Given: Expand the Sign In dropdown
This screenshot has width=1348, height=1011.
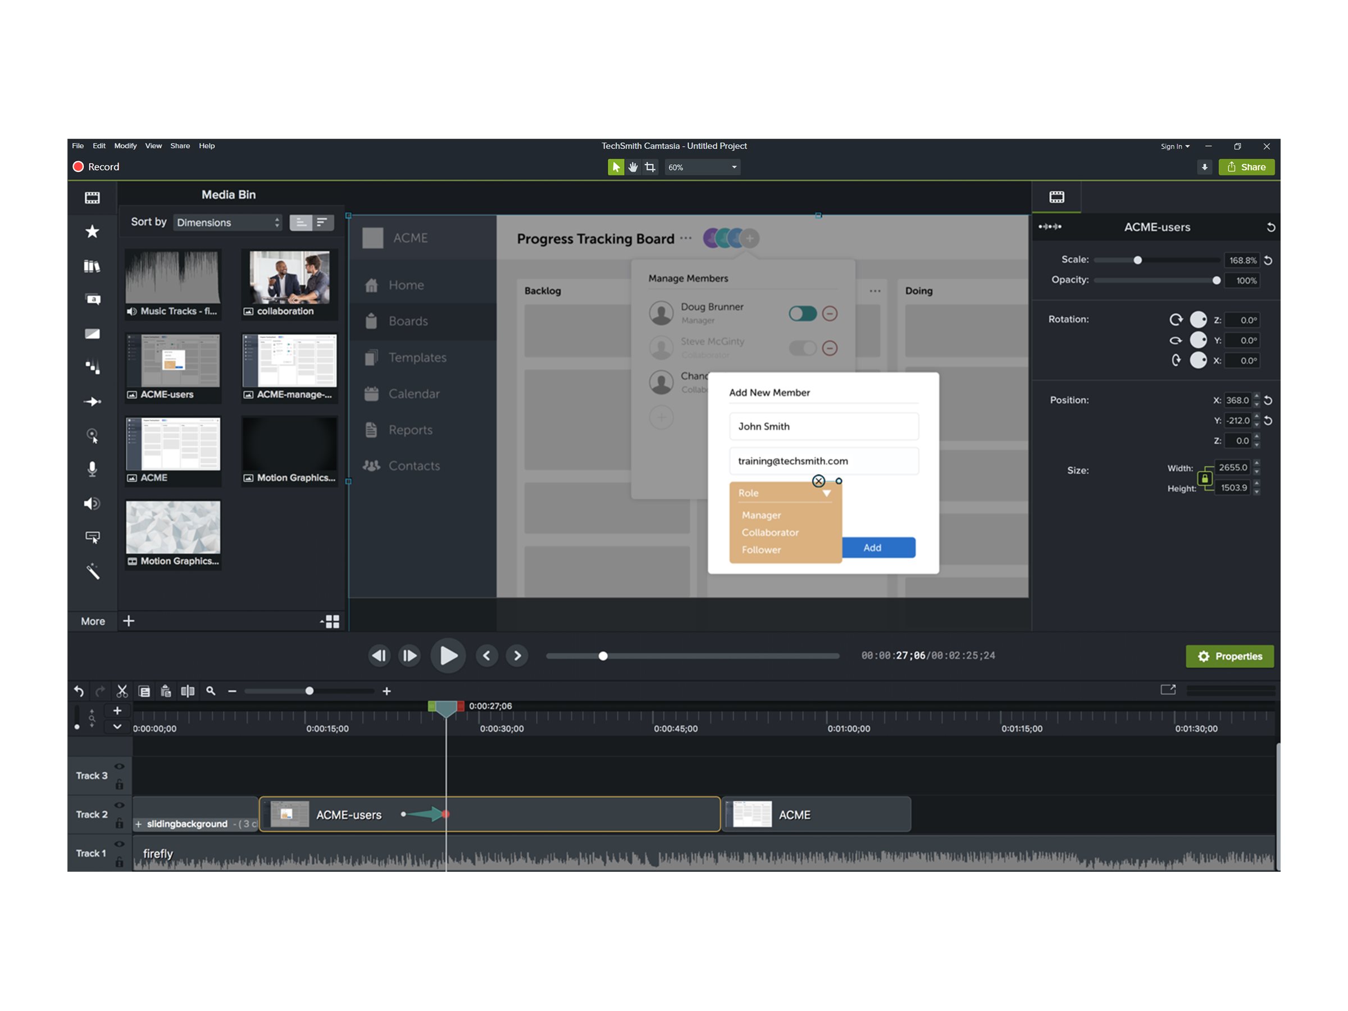Looking at the screenshot, I should pyautogui.click(x=1174, y=146).
